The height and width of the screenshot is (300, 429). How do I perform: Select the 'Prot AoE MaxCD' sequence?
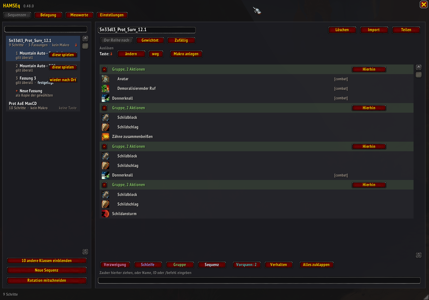(43, 106)
